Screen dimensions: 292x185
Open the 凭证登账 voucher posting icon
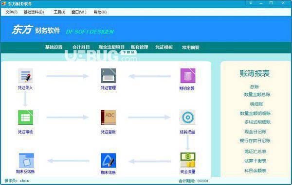tap(108, 118)
